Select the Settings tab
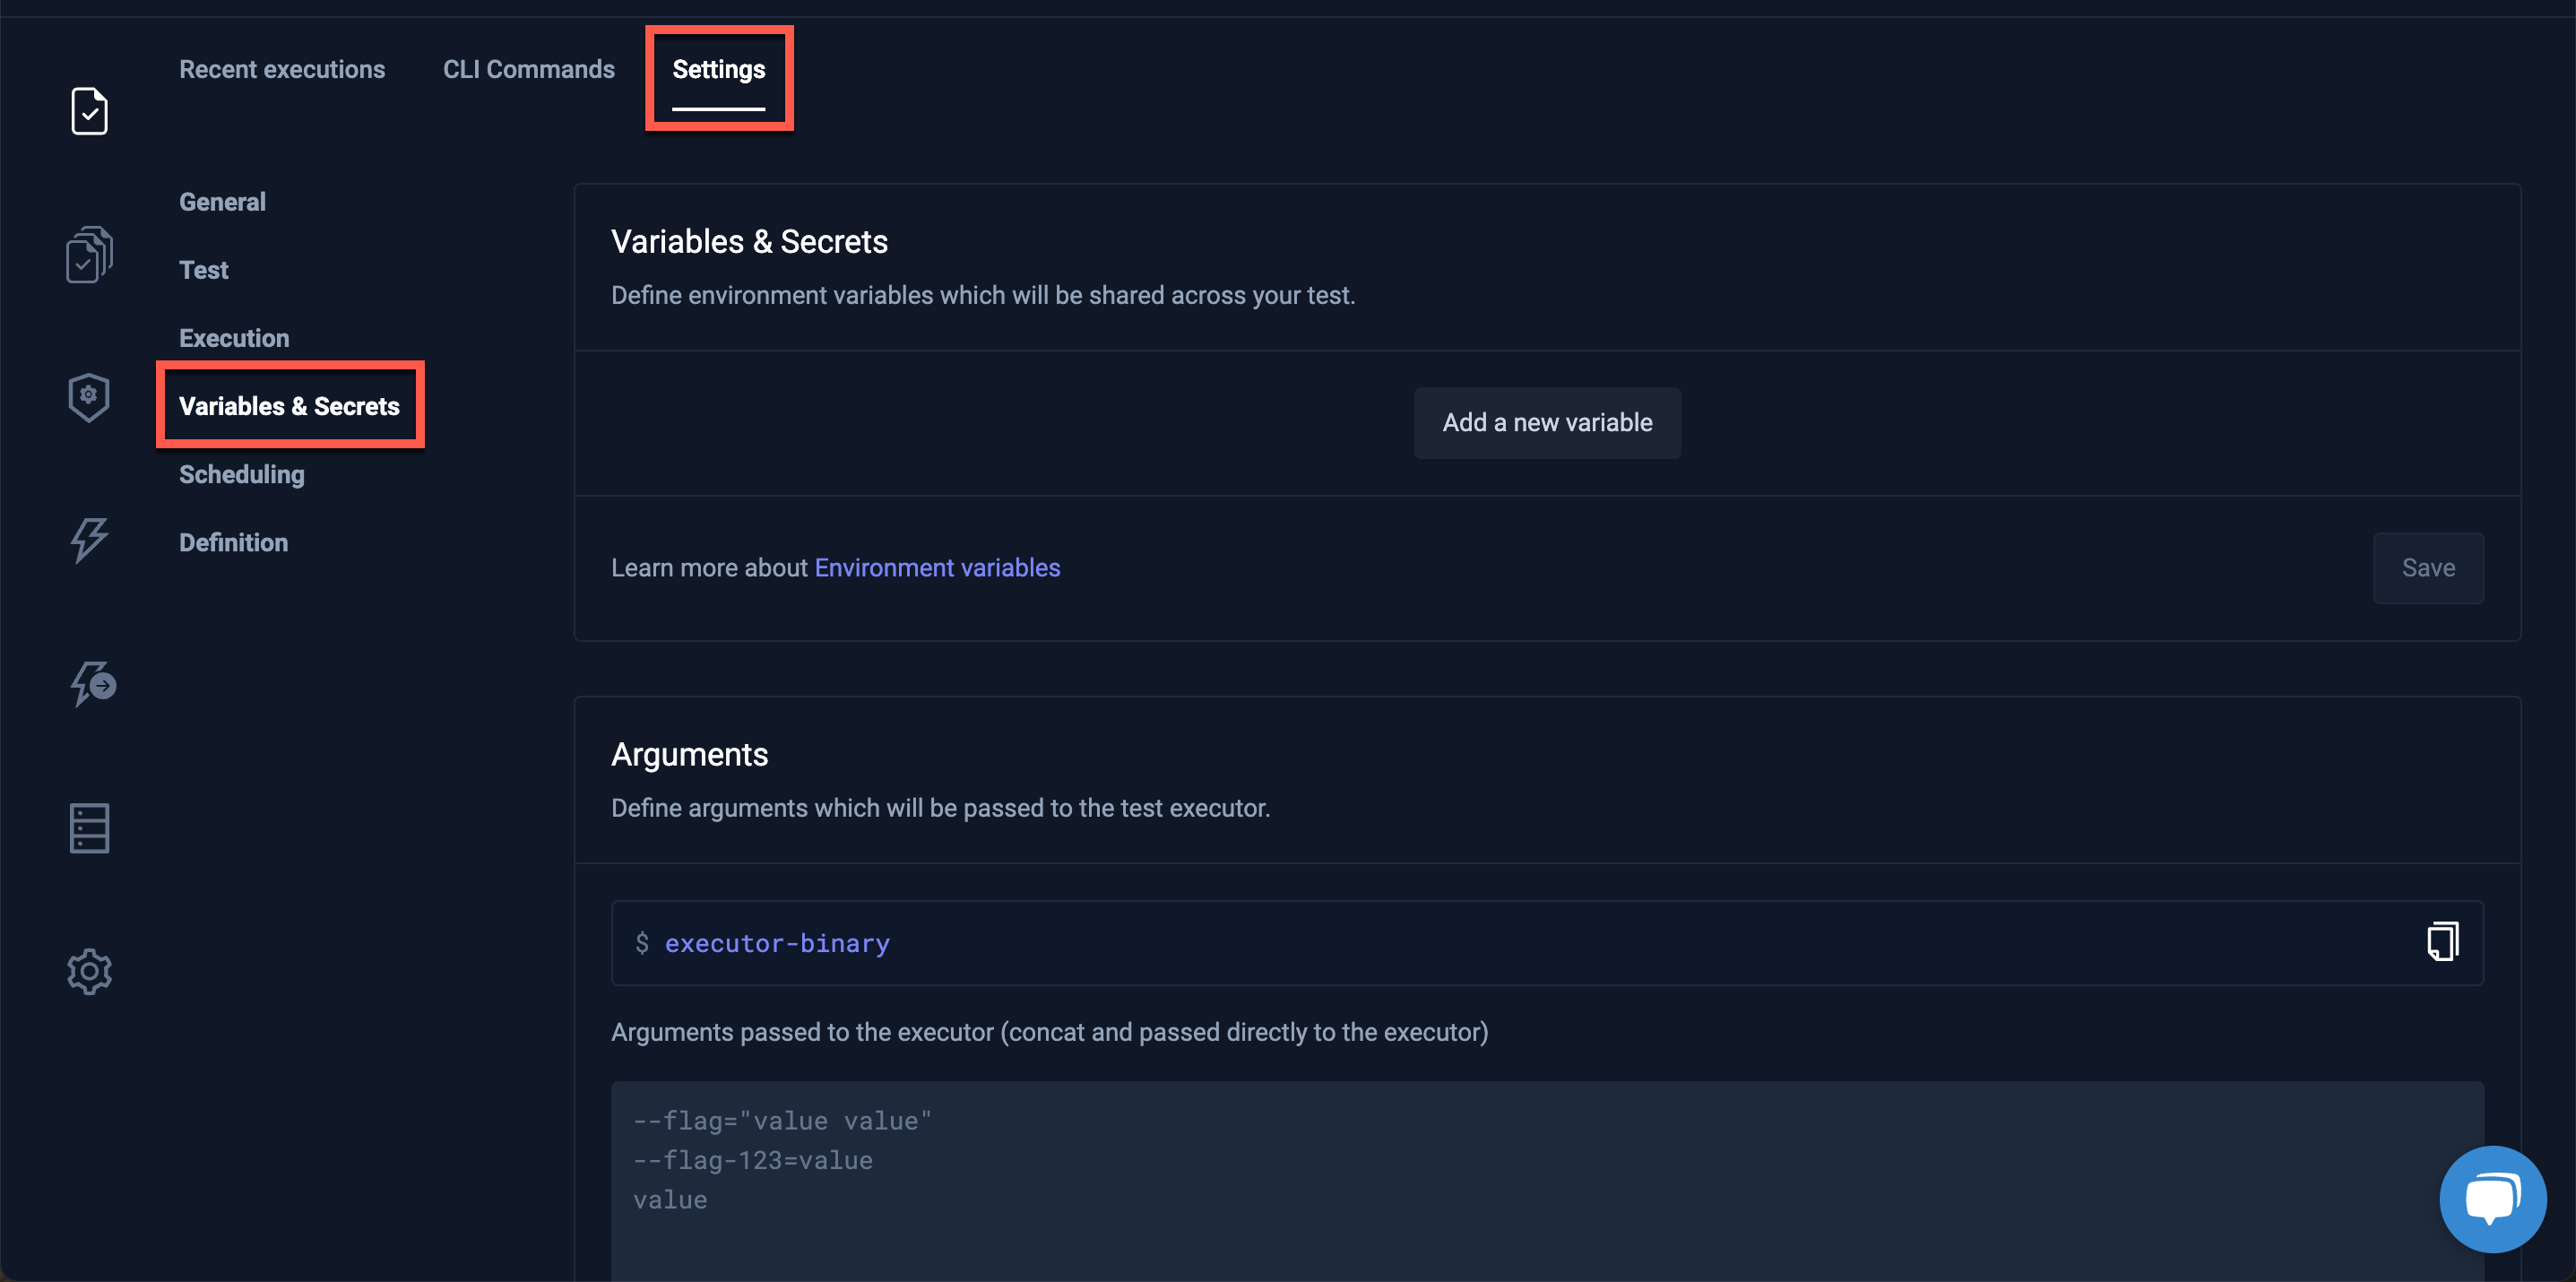Image resolution: width=2576 pixels, height=1282 pixels. (x=718, y=69)
